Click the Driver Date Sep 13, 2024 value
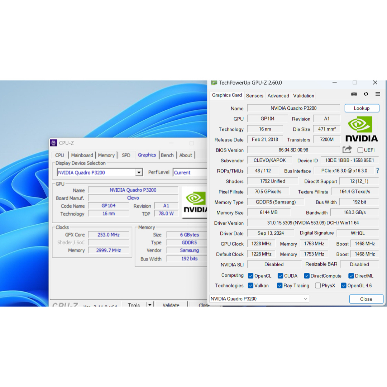This screenshot has width=387, height=387. [x=271, y=233]
